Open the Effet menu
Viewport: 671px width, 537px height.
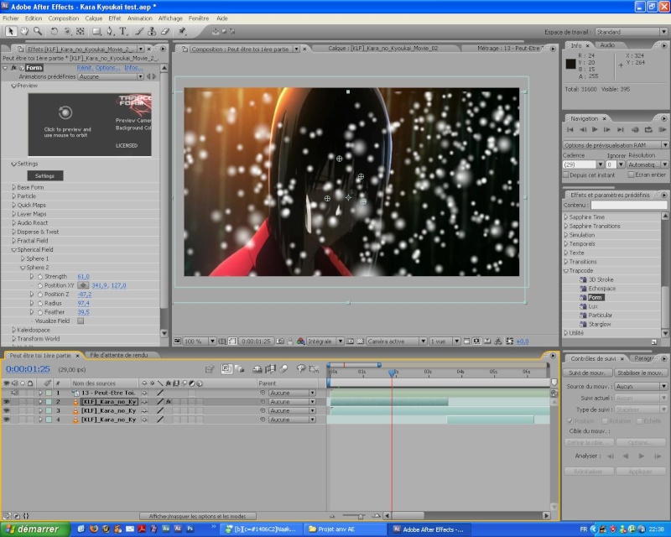(x=115, y=18)
